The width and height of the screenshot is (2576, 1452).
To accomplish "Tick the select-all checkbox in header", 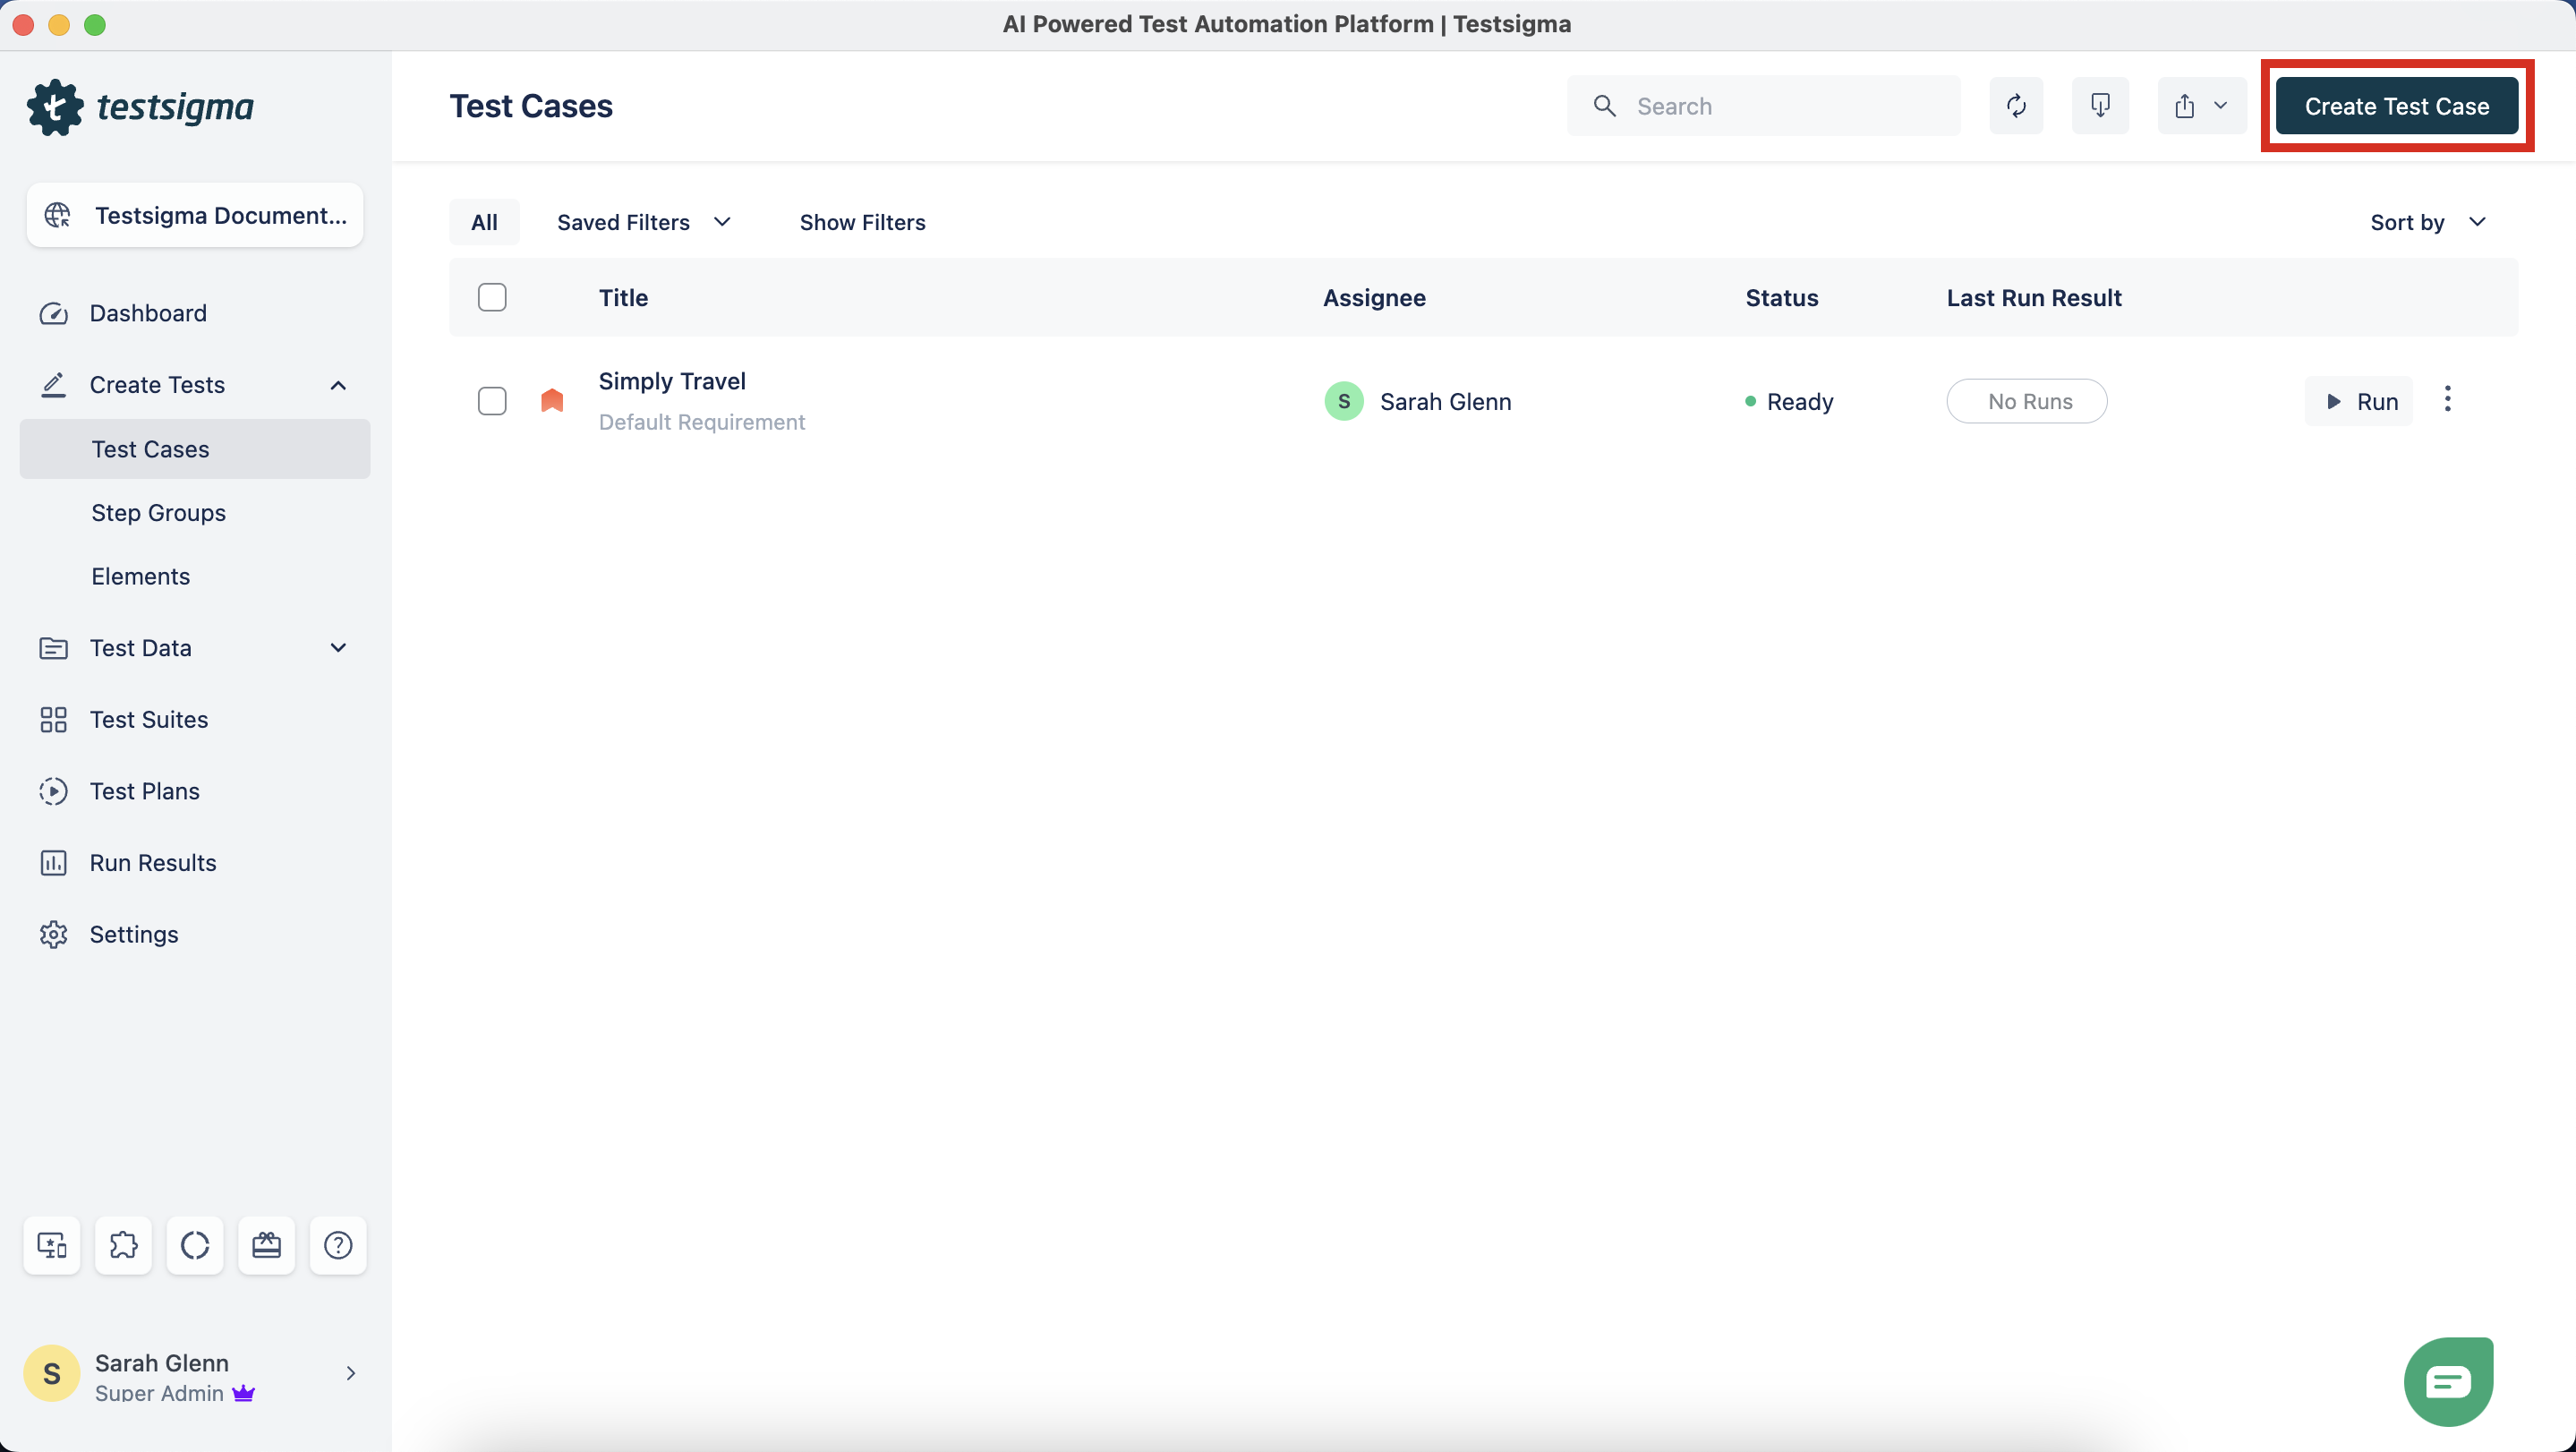I will (492, 298).
